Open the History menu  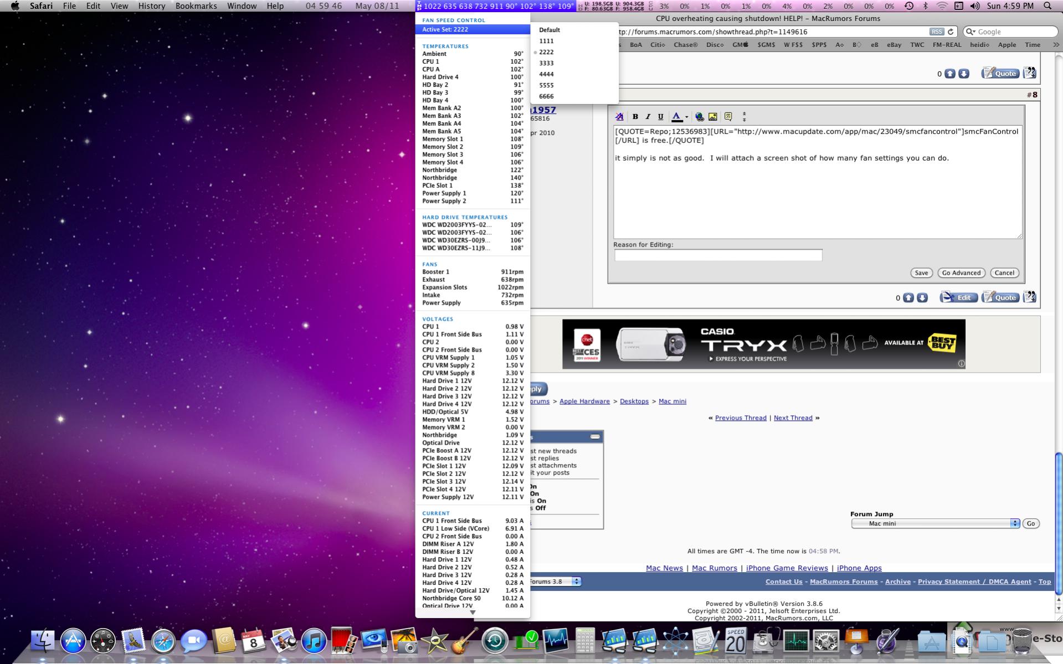(151, 6)
